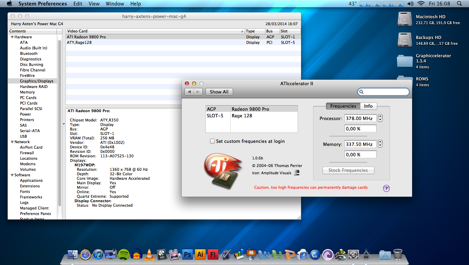469x265 pixels.
Task: Click the Processor 378.00 MHz field
Action: tap(360, 118)
